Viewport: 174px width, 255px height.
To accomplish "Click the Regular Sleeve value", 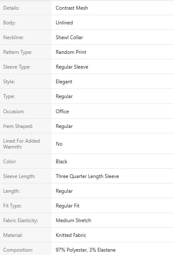I will [72, 67].
